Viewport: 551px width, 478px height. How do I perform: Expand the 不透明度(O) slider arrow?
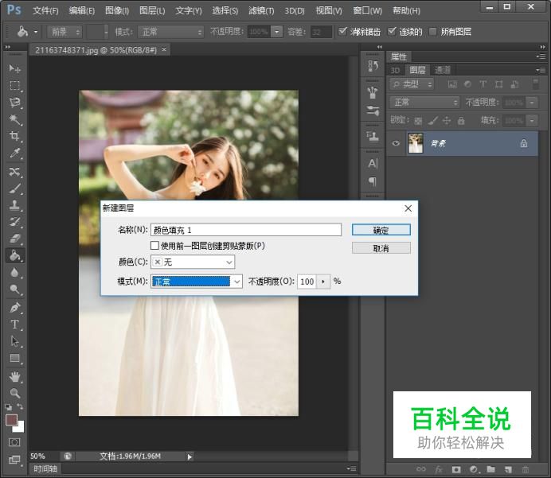tap(323, 282)
